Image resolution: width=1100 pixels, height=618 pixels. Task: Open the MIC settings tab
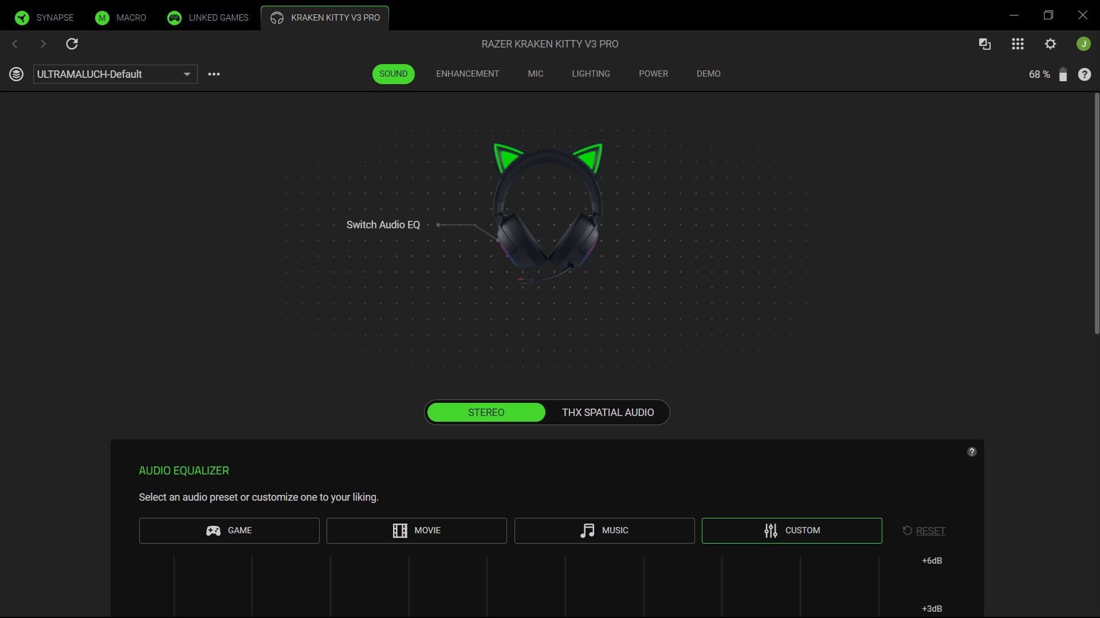536,74
